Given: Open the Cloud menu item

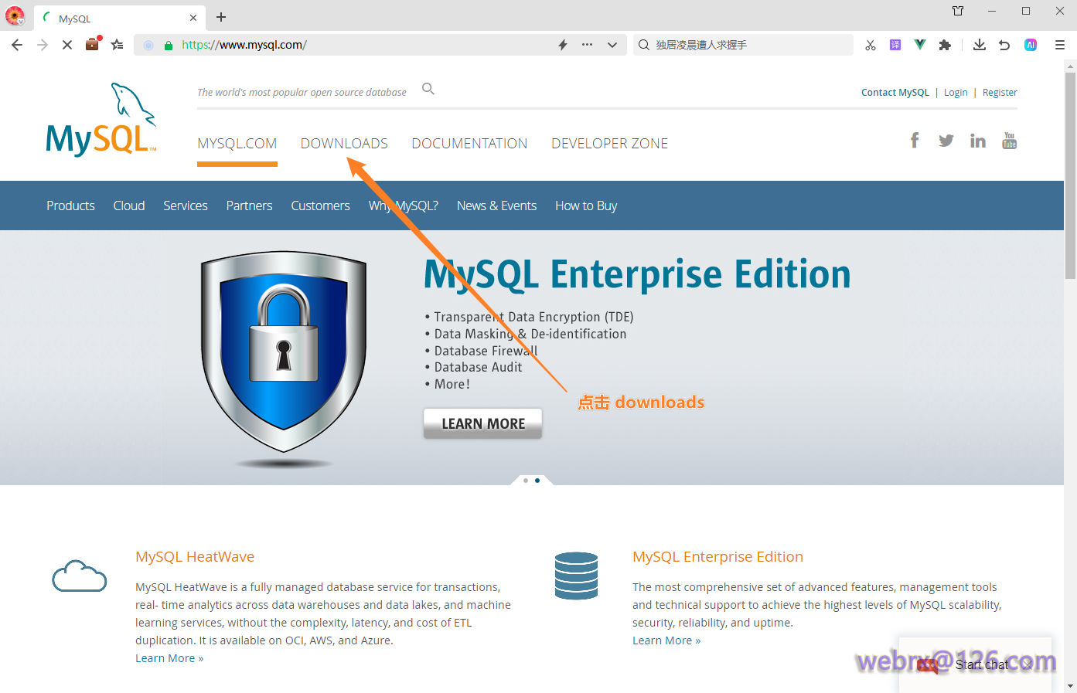Looking at the screenshot, I should pos(129,206).
